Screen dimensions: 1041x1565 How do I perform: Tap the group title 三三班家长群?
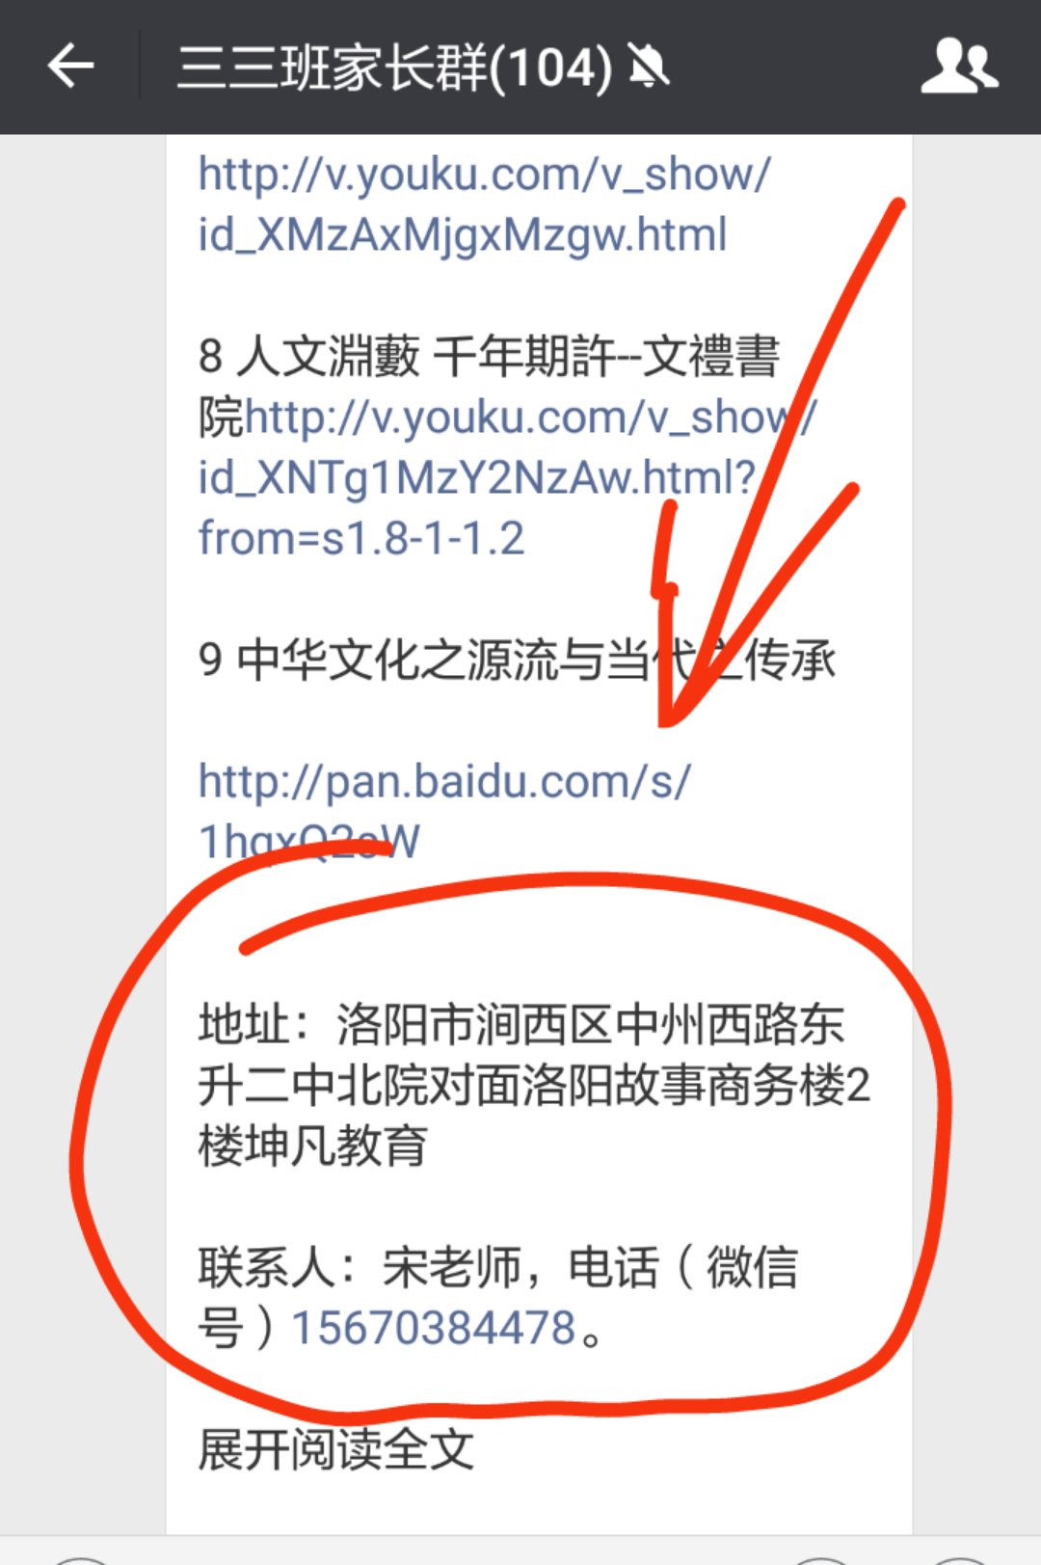332,67
